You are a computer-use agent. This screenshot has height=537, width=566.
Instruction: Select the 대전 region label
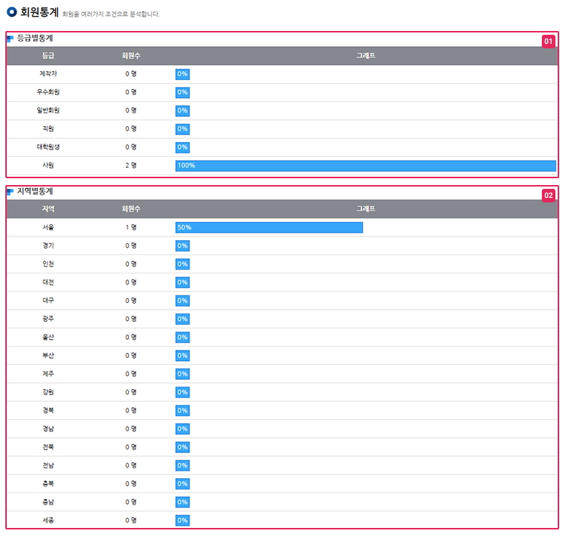(x=48, y=282)
